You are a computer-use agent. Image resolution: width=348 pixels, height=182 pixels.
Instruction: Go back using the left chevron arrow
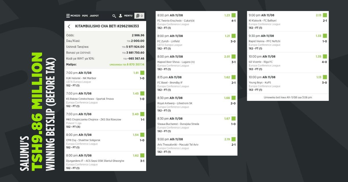click(x=69, y=26)
